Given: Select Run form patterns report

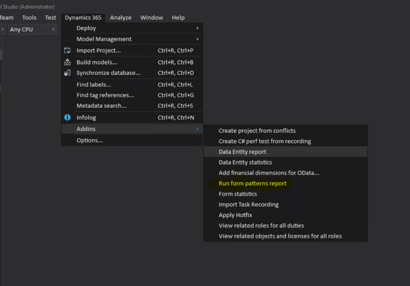Looking at the screenshot, I should (x=252, y=184).
